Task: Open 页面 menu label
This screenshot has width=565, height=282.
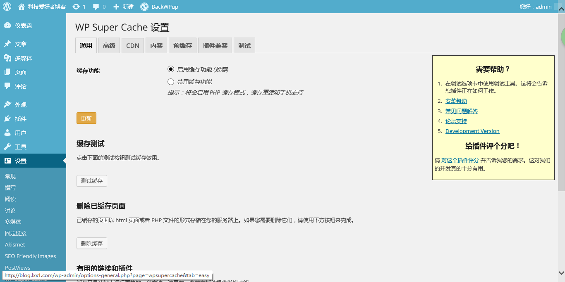Action: 21,72
